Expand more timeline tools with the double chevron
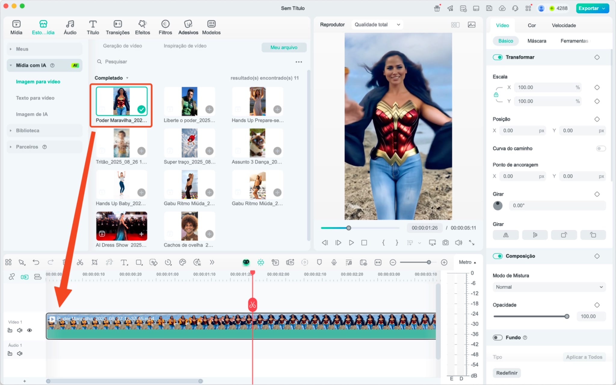Viewport: 616px width, 385px height. pyautogui.click(x=212, y=262)
